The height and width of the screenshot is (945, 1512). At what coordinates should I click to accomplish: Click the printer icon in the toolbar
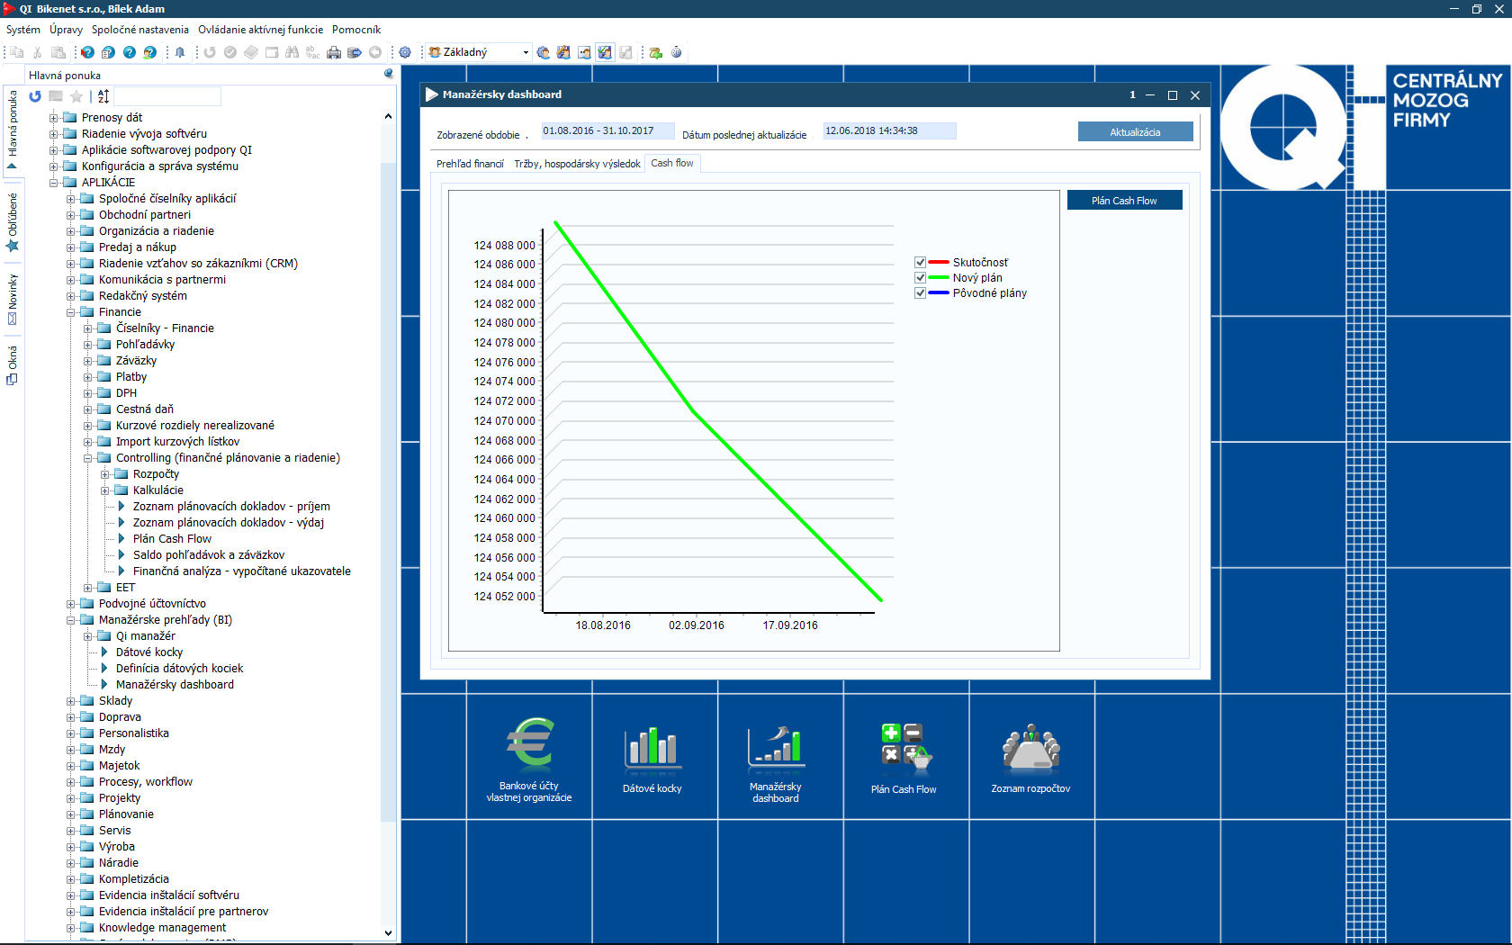tap(334, 53)
